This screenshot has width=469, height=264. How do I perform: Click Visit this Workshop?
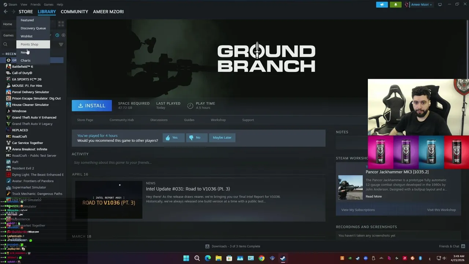point(442,210)
